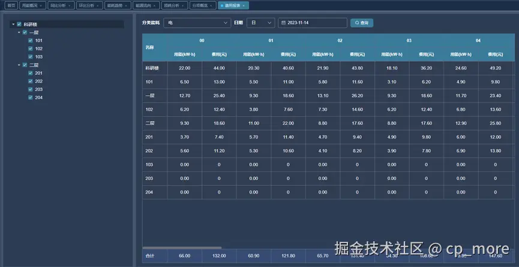Screen dimensions: 519x267
Task: Close the 环比分析 tab with its x
Action: point(98,5)
